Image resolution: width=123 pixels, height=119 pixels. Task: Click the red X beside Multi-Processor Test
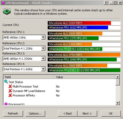(10, 86)
